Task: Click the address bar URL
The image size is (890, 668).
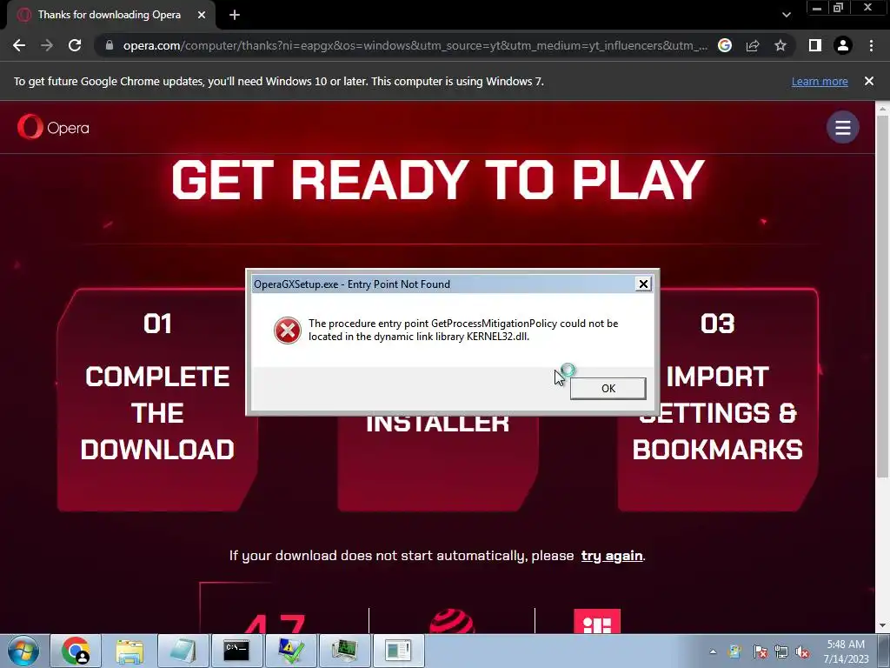Action: click(x=415, y=45)
